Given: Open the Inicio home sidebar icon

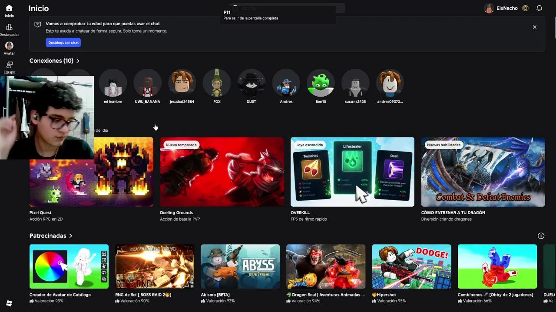Looking at the screenshot, I should click(x=9, y=8).
